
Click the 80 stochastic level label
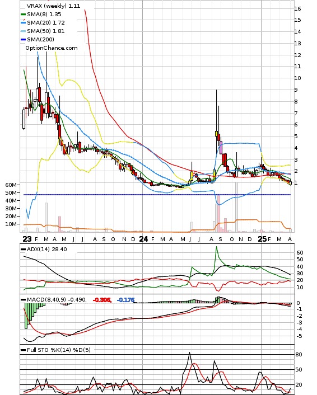coord(299,355)
